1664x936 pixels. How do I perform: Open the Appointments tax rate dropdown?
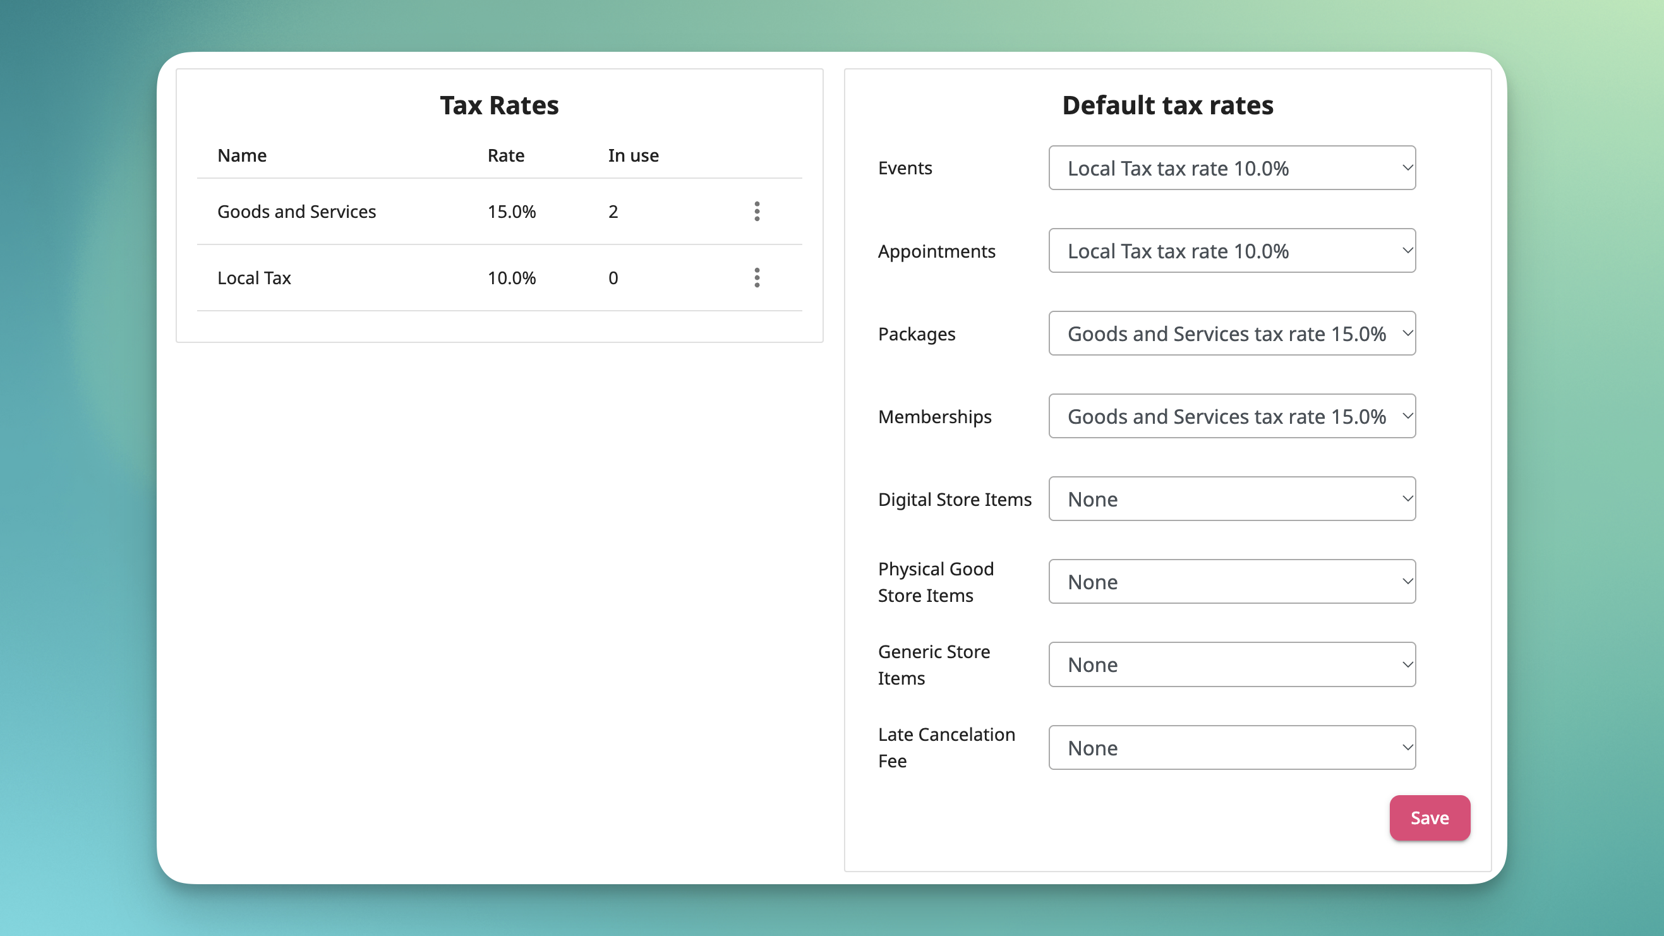pos(1232,251)
